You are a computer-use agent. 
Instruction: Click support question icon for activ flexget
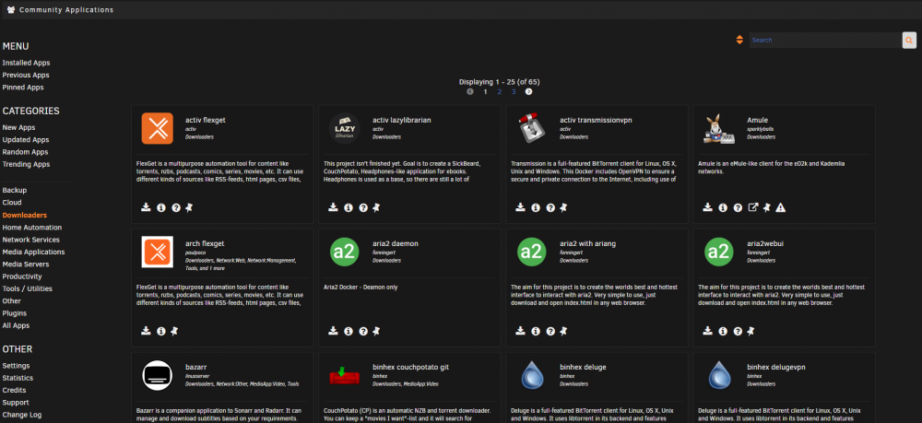(x=176, y=207)
